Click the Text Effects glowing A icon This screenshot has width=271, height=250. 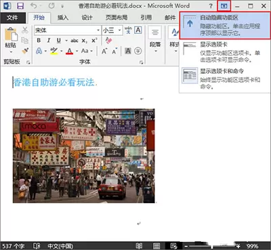39,51
